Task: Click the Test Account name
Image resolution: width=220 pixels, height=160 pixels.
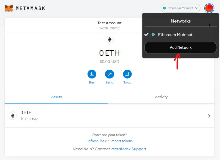Action: pos(109,23)
